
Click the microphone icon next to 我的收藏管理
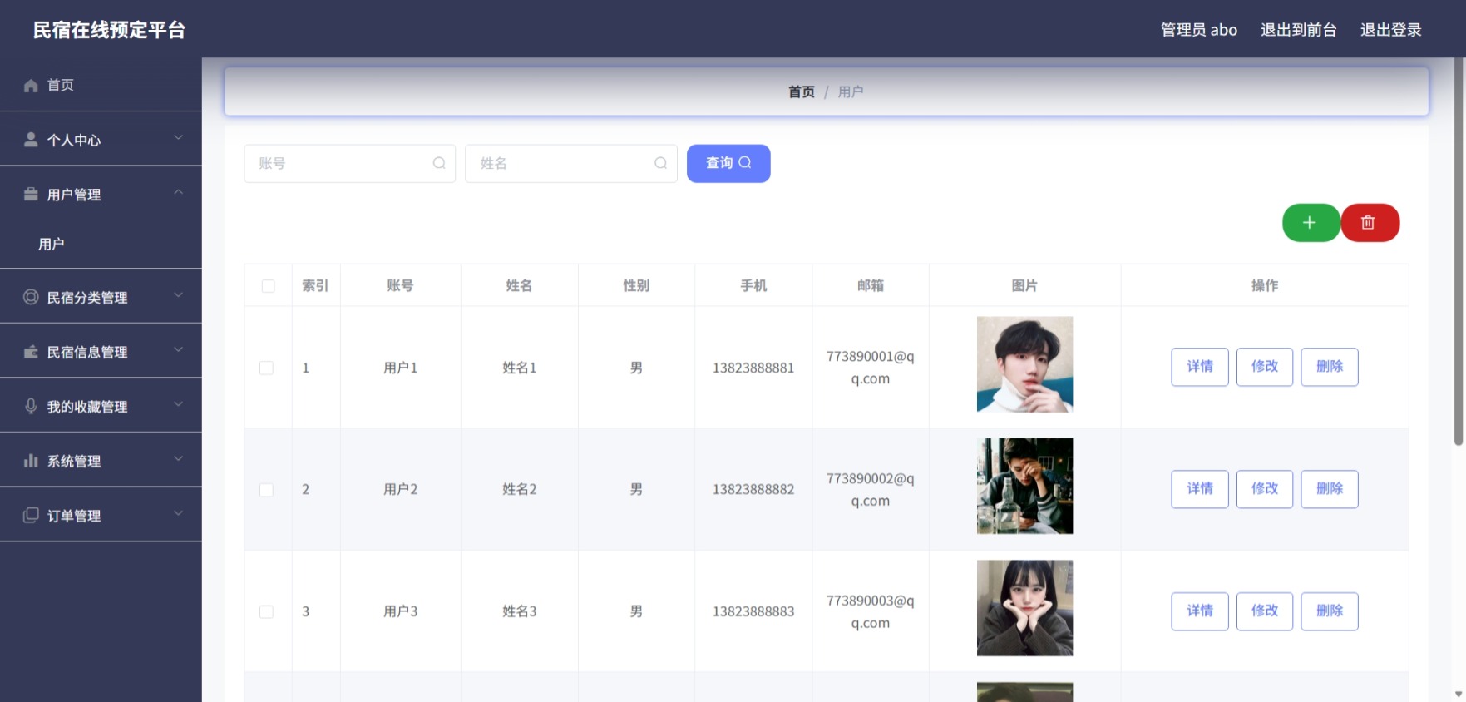point(31,406)
